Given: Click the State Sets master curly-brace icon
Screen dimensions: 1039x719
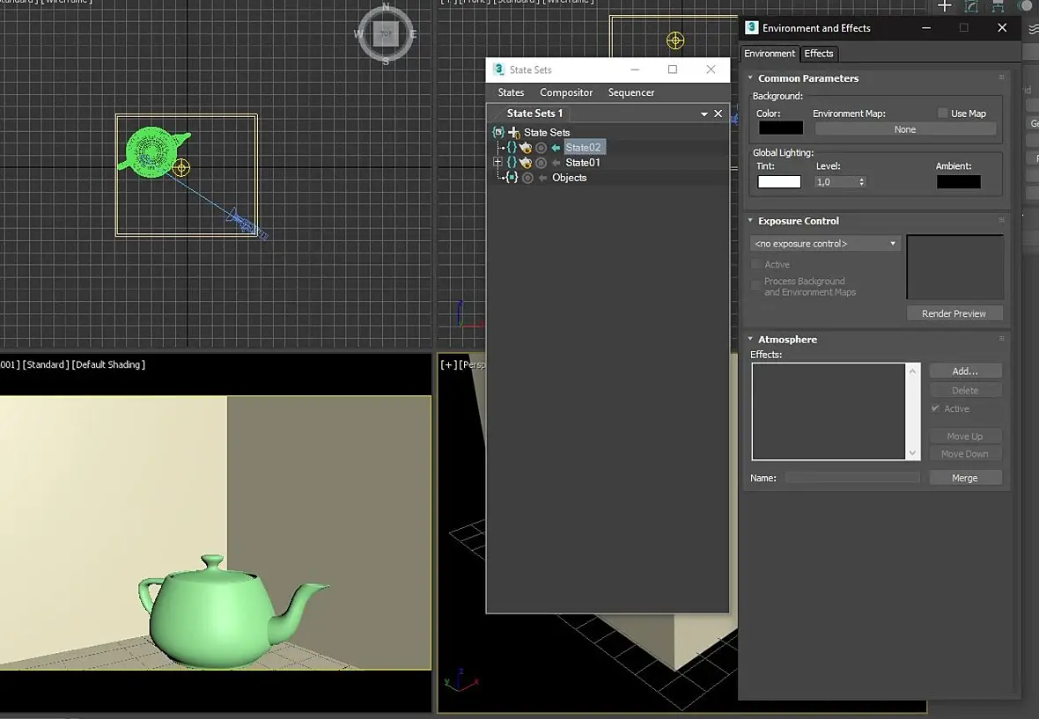Looking at the screenshot, I should pos(498,132).
